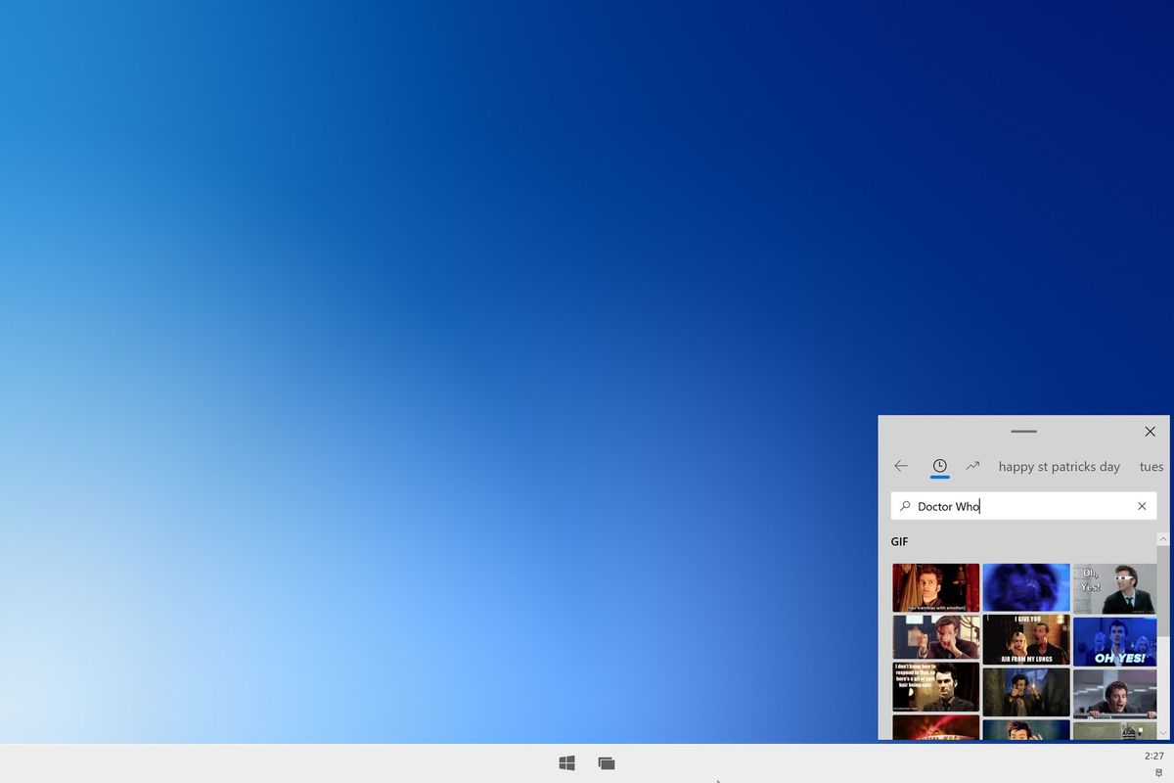Select the happy st patricks day suggestion
Screen dimensions: 1174x783
pyautogui.click(x=1059, y=467)
